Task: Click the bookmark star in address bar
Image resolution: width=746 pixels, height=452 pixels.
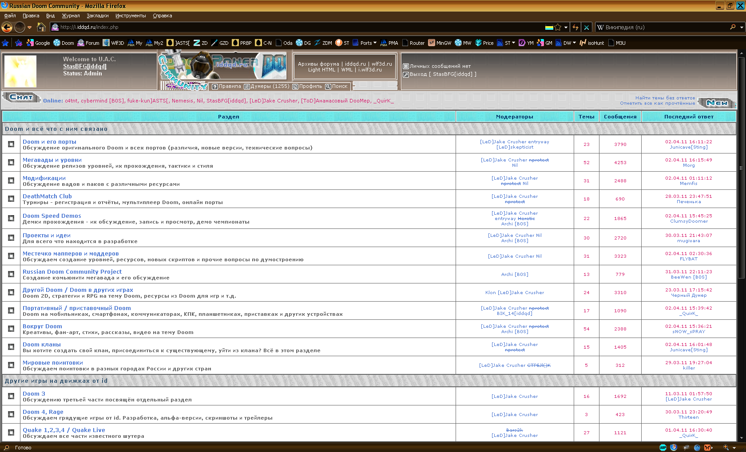Action: 558,28
